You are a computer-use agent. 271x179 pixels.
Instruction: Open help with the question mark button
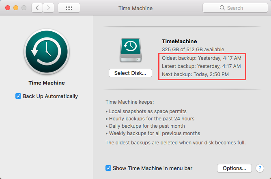click(x=260, y=168)
